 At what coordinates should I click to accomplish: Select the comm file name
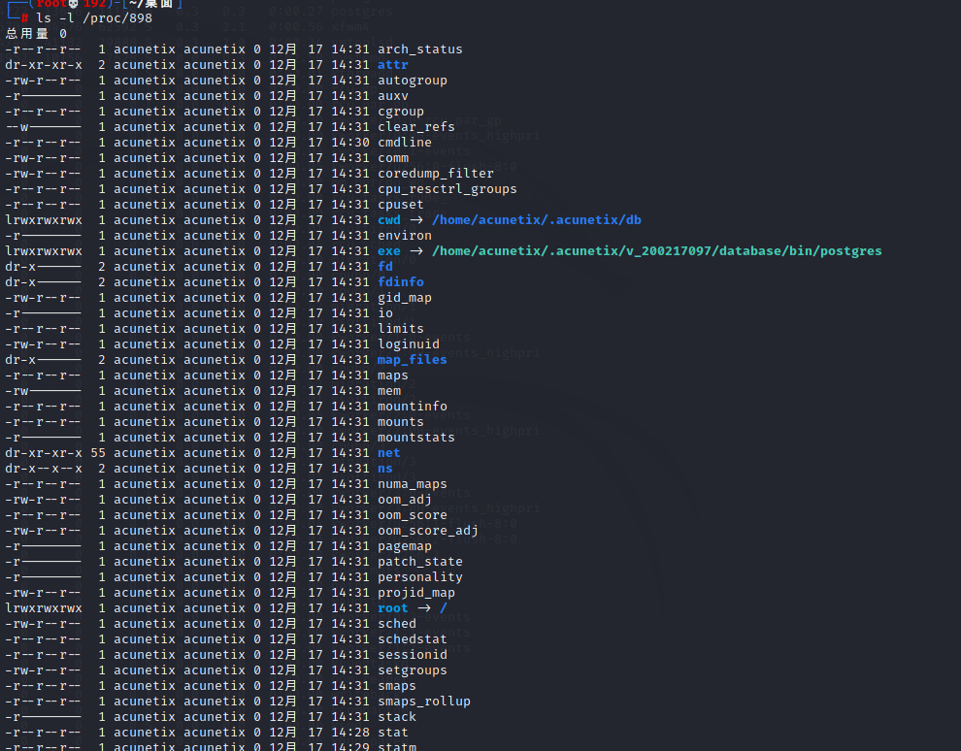(393, 157)
